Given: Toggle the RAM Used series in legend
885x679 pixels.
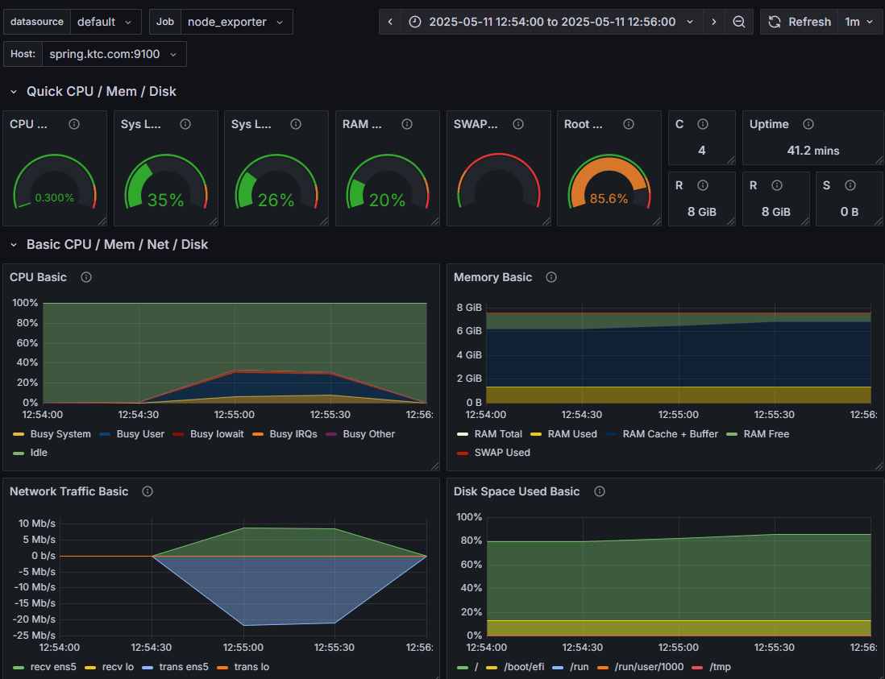Looking at the screenshot, I should [563, 433].
